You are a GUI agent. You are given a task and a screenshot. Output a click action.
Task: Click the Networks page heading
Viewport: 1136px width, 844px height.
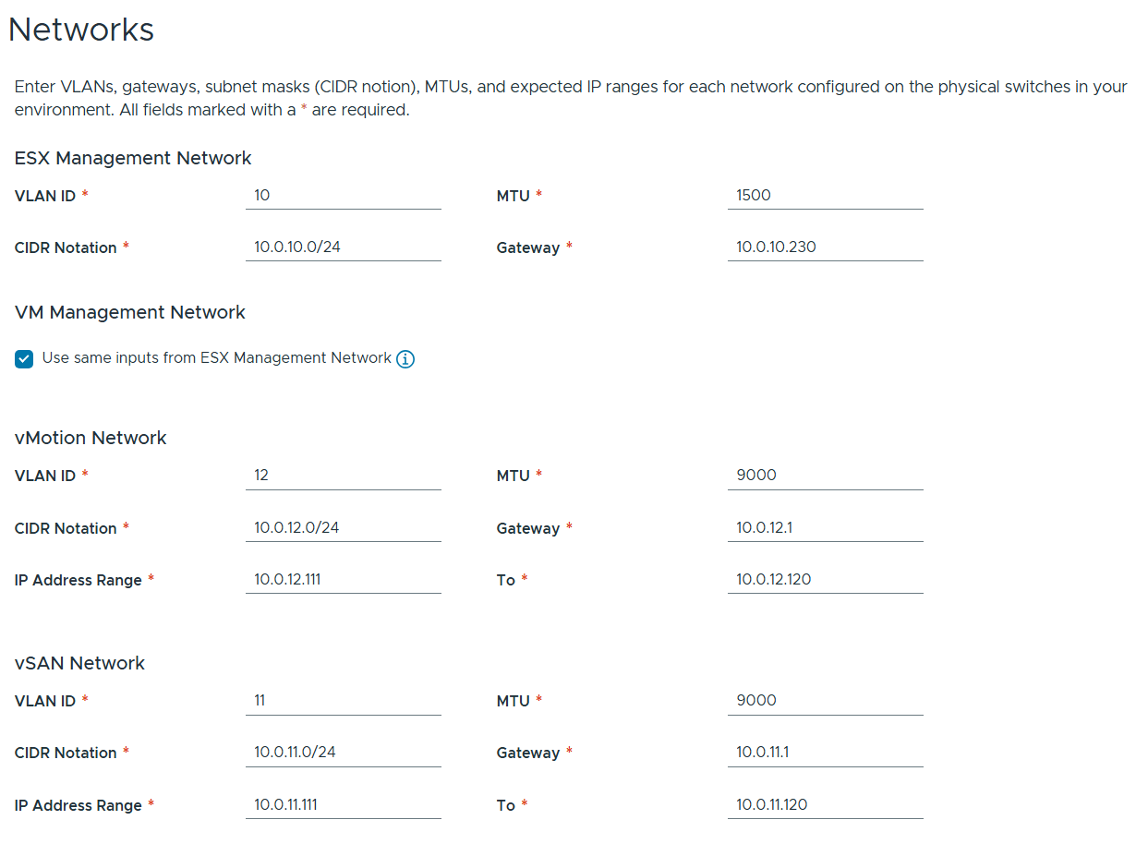(81, 30)
